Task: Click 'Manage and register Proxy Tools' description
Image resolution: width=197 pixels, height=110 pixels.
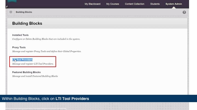Action: click(x=47, y=51)
